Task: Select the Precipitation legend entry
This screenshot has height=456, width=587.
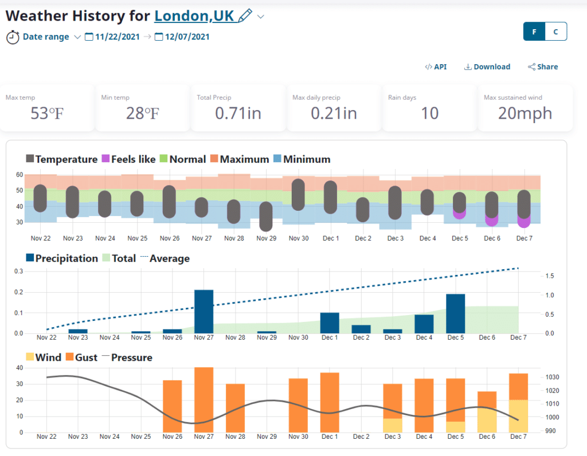Action: tap(63, 258)
